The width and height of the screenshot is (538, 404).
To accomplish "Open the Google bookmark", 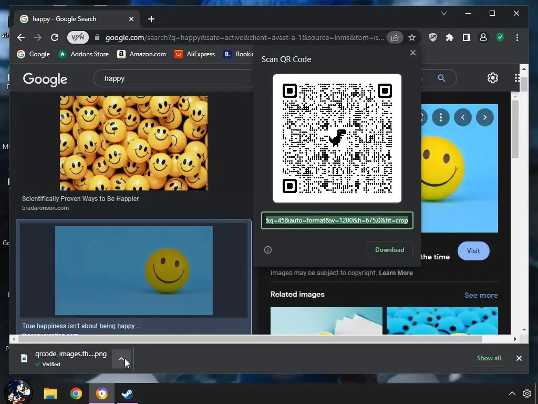I will tap(34, 54).
